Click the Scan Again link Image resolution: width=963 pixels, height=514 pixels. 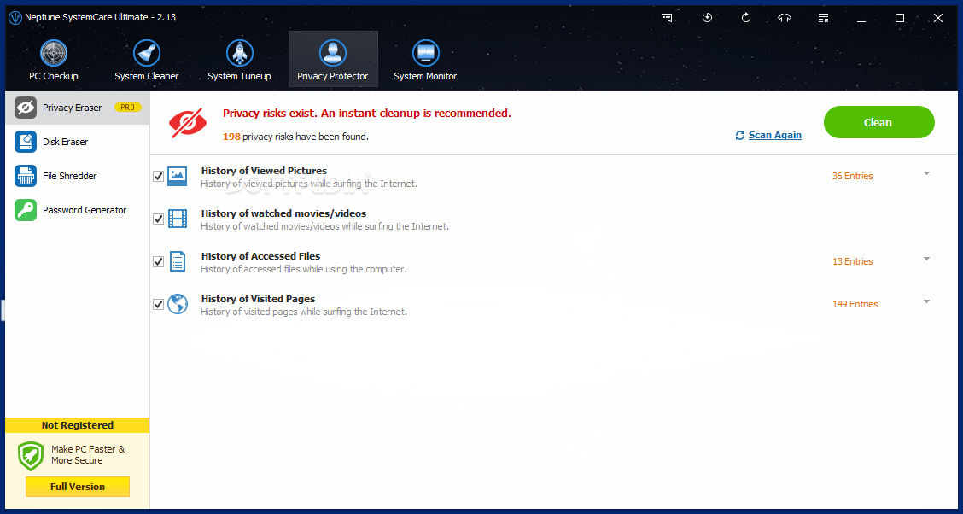(775, 135)
